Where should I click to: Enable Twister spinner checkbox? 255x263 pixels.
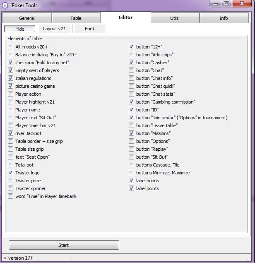click(x=11, y=188)
